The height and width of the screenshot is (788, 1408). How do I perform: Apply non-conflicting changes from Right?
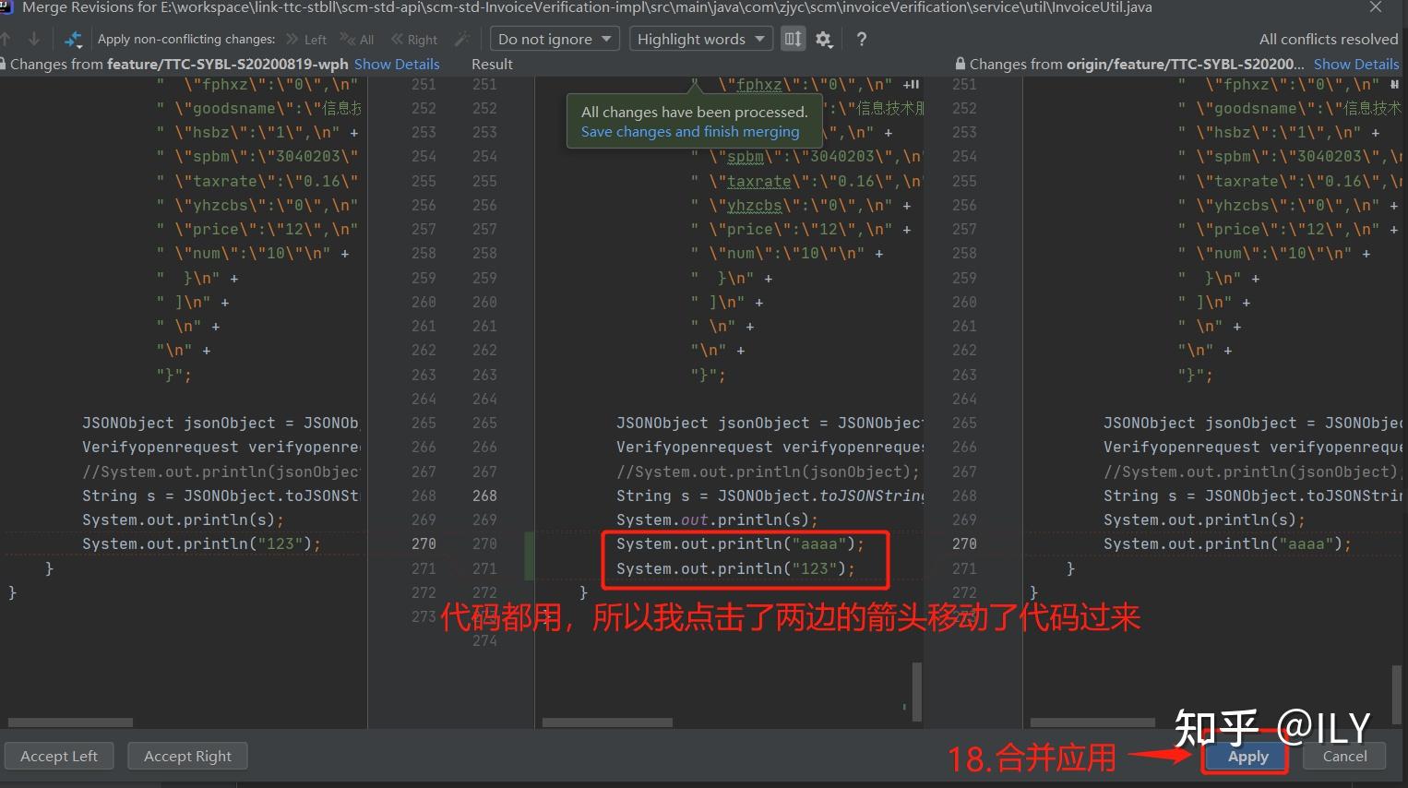pyautogui.click(x=414, y=40)
